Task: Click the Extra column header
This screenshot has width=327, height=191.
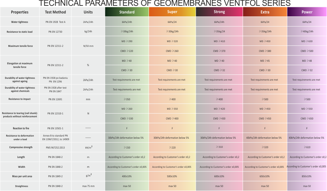Action: tap(265, 12)
